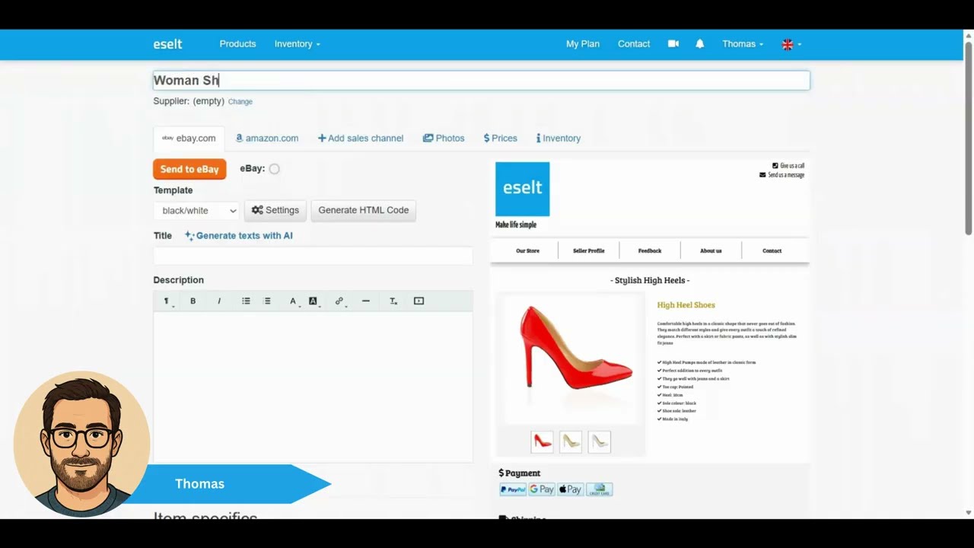Expand the Inventory navbar dropdown

click(297, 44)
